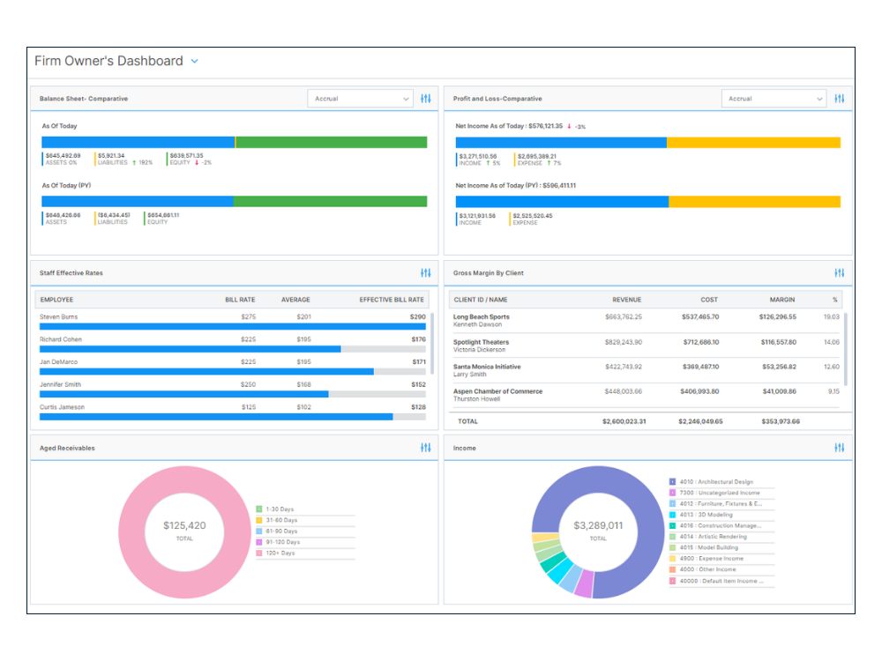Open Balance Sheet Accrual dropdown

pyautogui.click(x=360, y=99)
